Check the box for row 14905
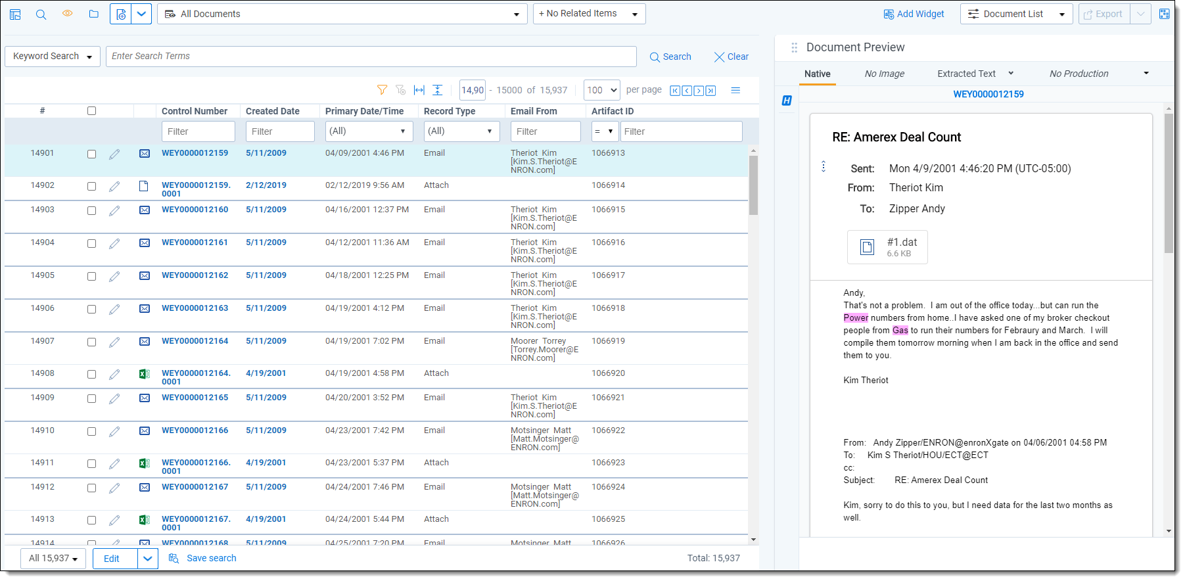Viewport: 1185px width, 581px height. pyautogui.click(x=91, y=277)
